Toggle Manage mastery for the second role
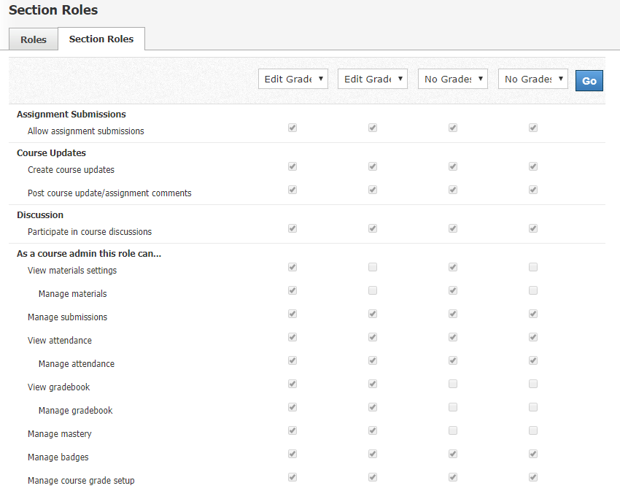Viewport: 620px width, 499px height. point(373,430)
